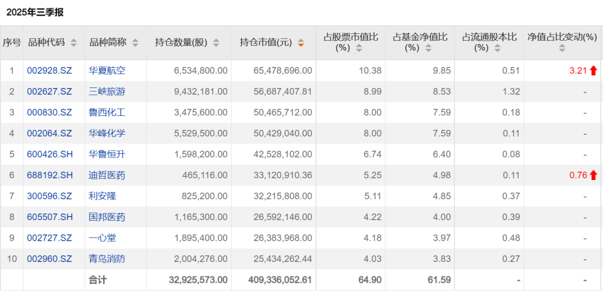Open 国邦医药 stock name link
The image size is (603, 292).
tap(107, 217)
